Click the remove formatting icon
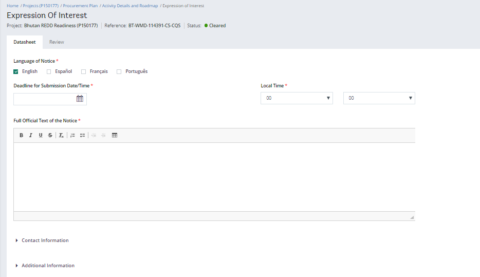 pyautogui.click(x=61, y=135)
